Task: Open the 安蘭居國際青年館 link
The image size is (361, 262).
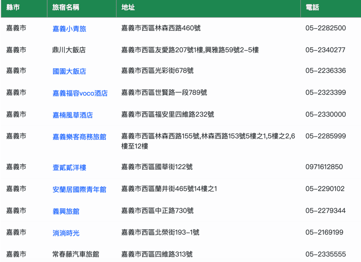Action: point(79,189)
